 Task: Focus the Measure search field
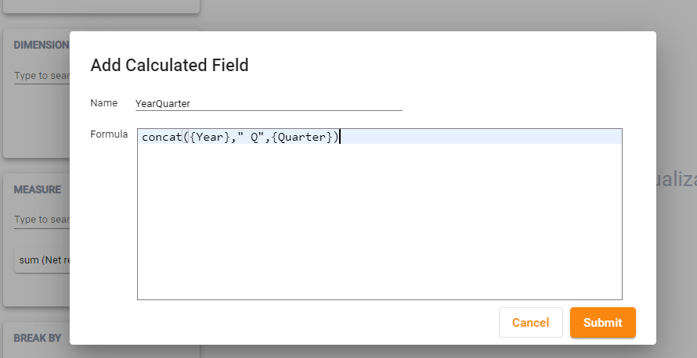tap(41, 220)
